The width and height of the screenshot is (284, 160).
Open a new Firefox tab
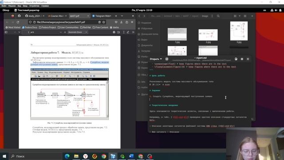click(x=116, y=16)
